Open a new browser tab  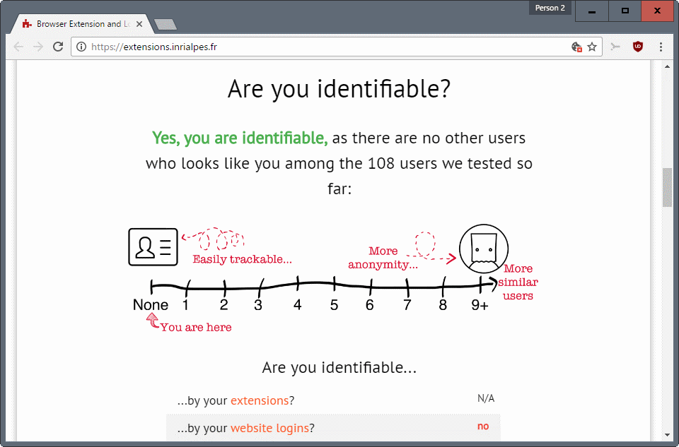click(164, 23)
